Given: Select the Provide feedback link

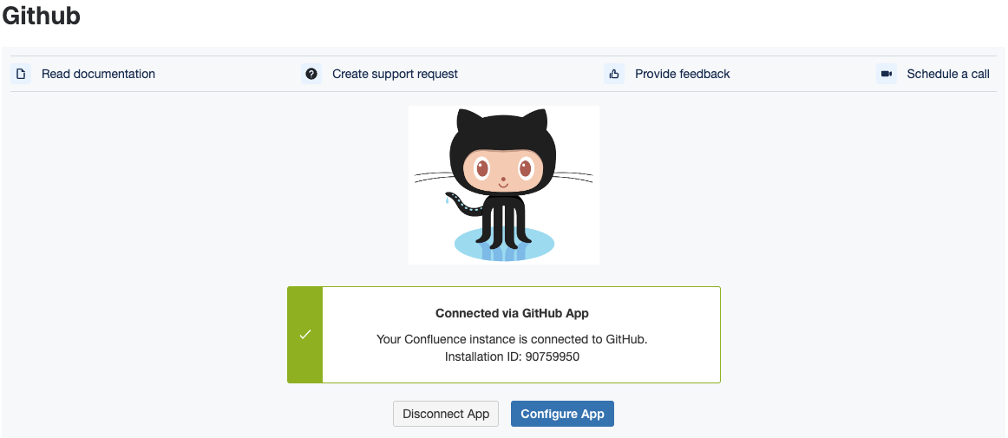Looking at the screenshot, I should [682, 74].
